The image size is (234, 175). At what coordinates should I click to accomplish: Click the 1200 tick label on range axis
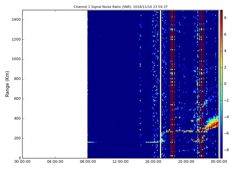(x=16, y=39)
